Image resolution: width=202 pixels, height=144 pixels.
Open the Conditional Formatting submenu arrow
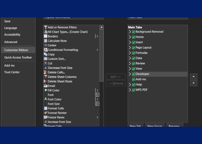tap(98, 50)
